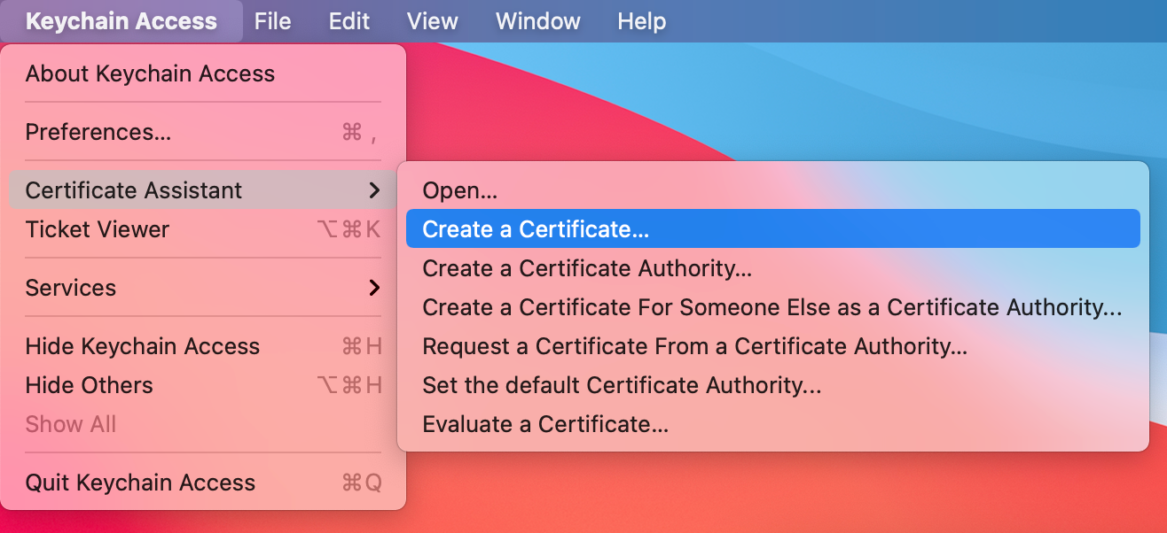Image resolution: width=1167 pixels, height=533 pixels.
Task: Select Set the default Certificate Authority…
Action: click(772, 385)
